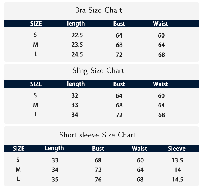Click the Length header in Short sleeve chart

54,149
